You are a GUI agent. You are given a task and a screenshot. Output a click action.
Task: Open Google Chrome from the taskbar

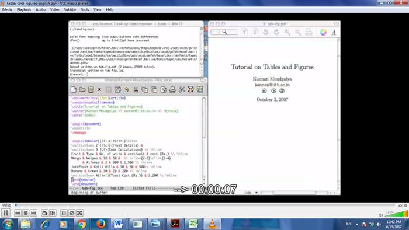(81, 224)
